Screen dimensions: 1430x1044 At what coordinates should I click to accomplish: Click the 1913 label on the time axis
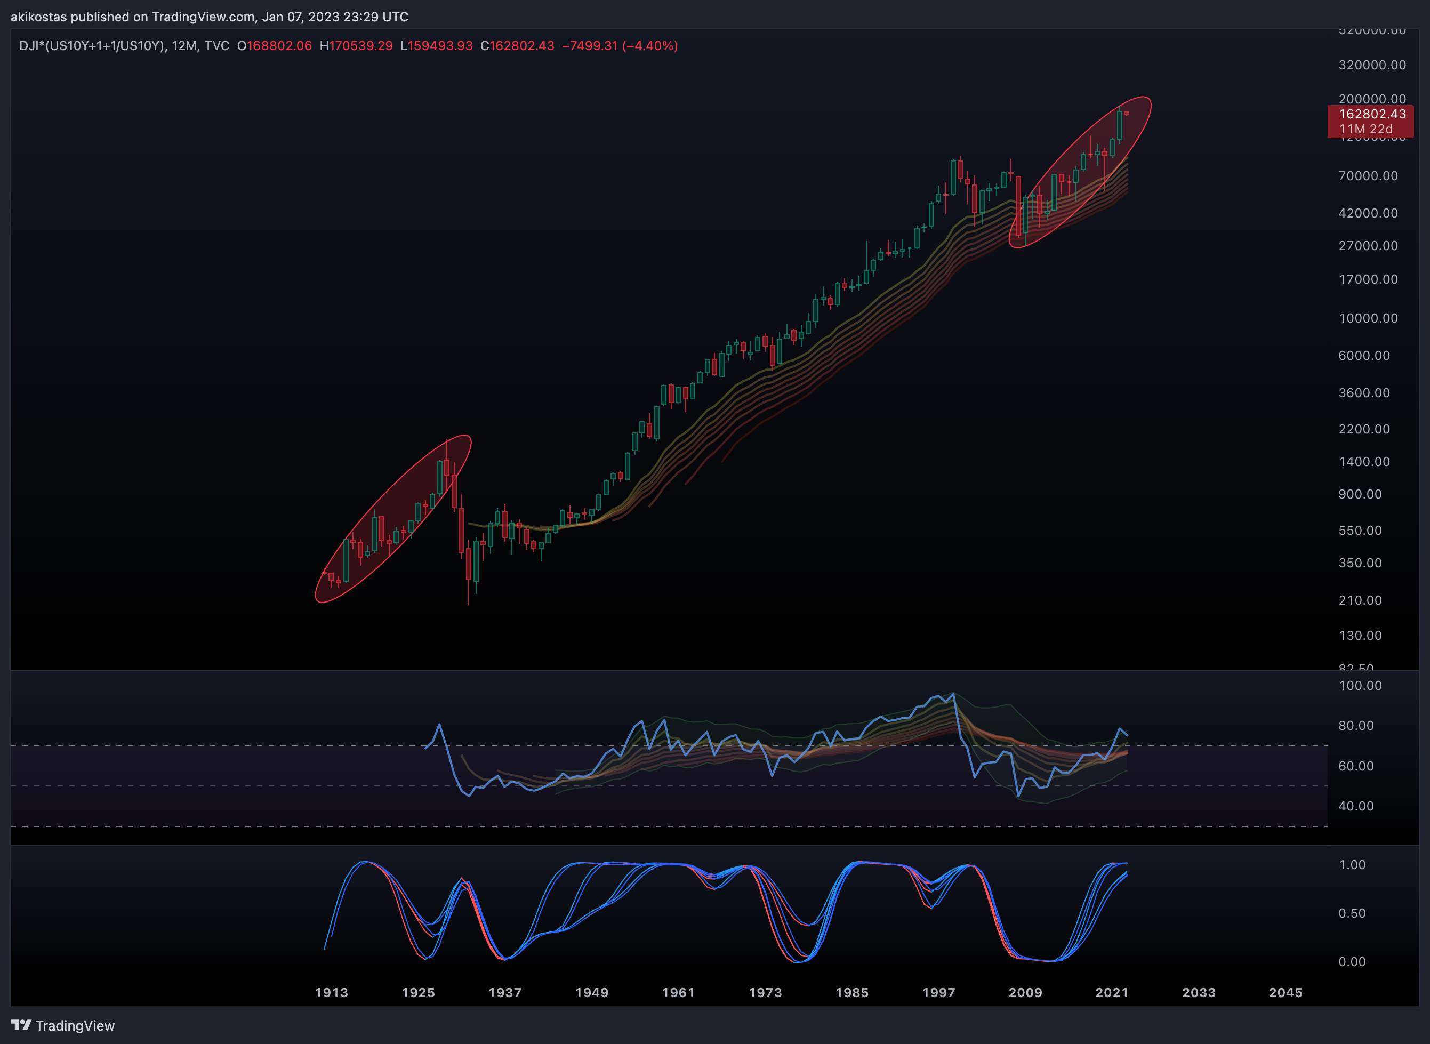pyautogui.click(x=332, y=993)
